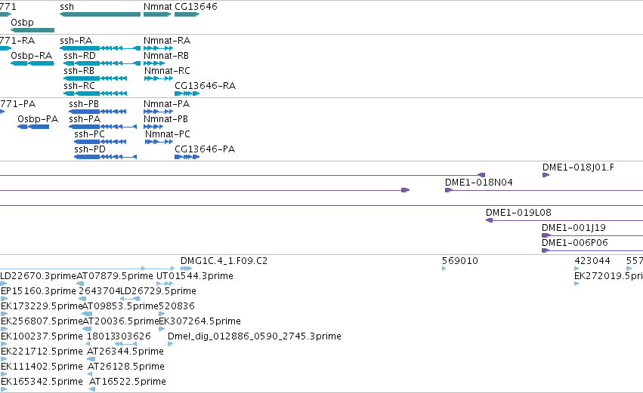The width and height of the screenshot is (643, 393).
Task: Click the LD22670.3prime EST label
Action: point(38,276)
